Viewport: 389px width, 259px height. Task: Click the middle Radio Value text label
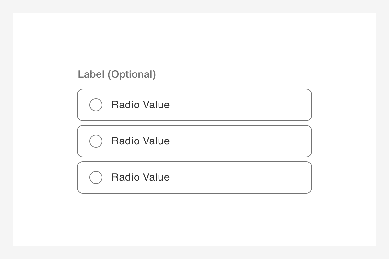click(x=140, y=141)
